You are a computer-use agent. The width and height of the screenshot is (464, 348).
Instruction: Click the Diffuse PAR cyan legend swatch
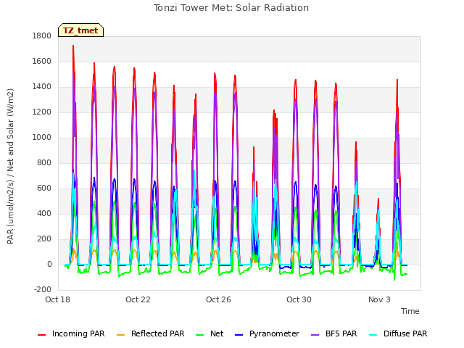click(x=373, y=335)
